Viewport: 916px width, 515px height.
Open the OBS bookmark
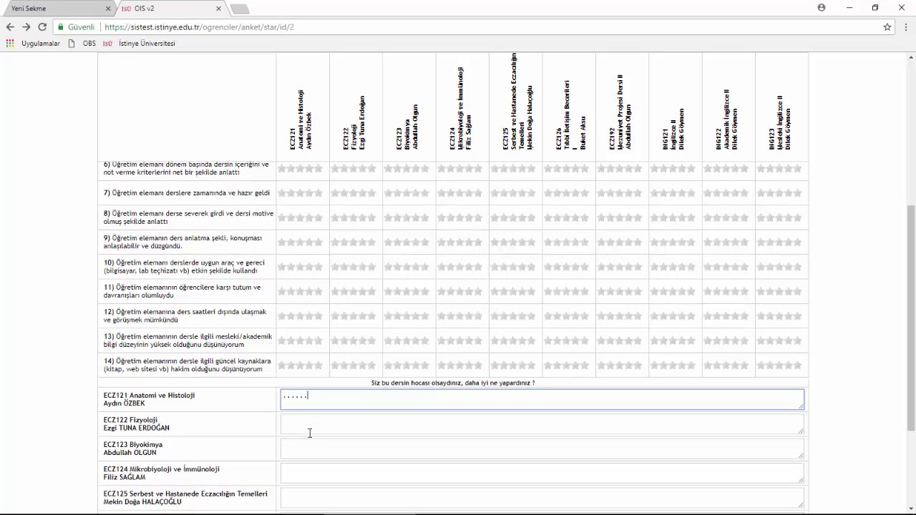click(x=82, y=44)
